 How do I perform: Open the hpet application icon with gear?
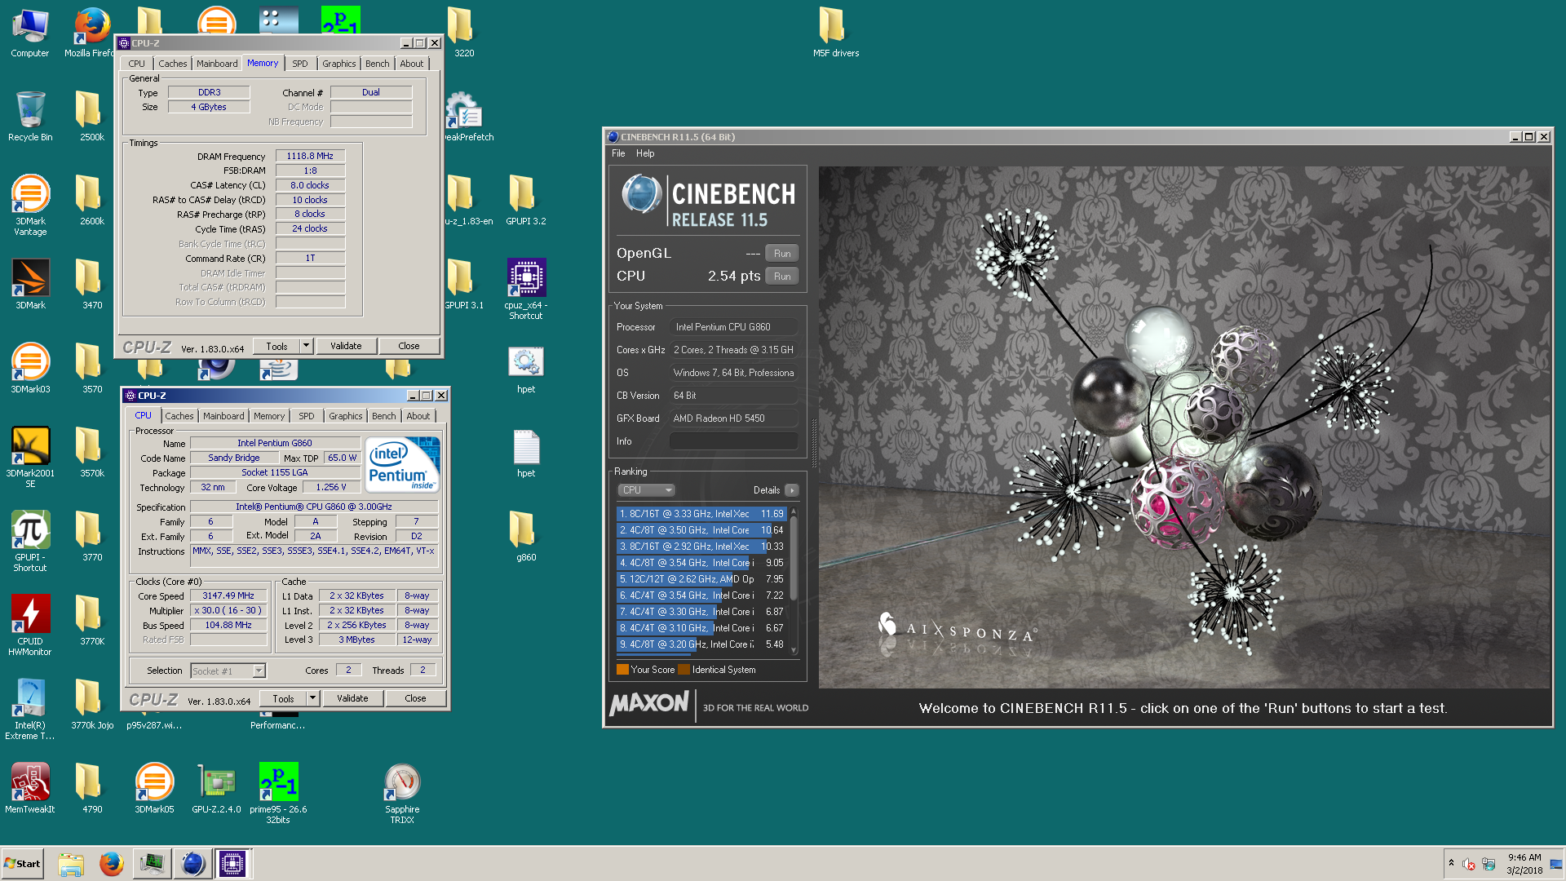coord(526,368)
